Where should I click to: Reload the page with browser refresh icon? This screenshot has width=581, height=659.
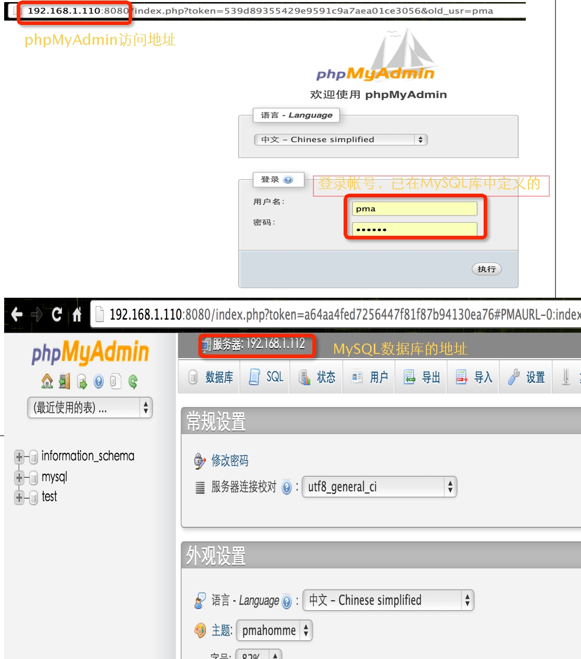click(x=57, y=314)
